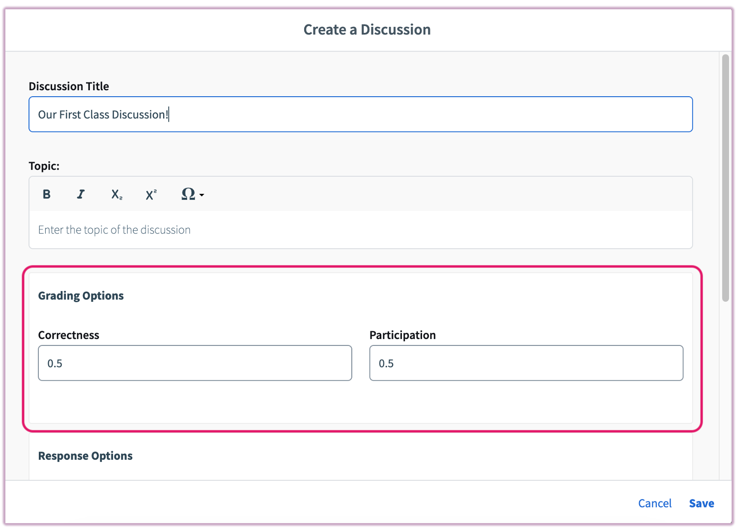Click the Topic label text
The height and width of the screenshot is (528, 737).
[x=44, y=166]
